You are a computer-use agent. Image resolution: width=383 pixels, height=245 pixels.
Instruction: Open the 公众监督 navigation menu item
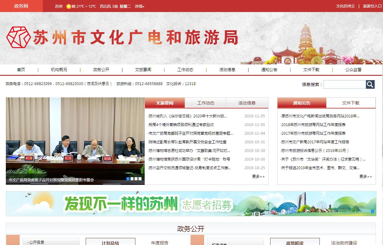point(353,70)
